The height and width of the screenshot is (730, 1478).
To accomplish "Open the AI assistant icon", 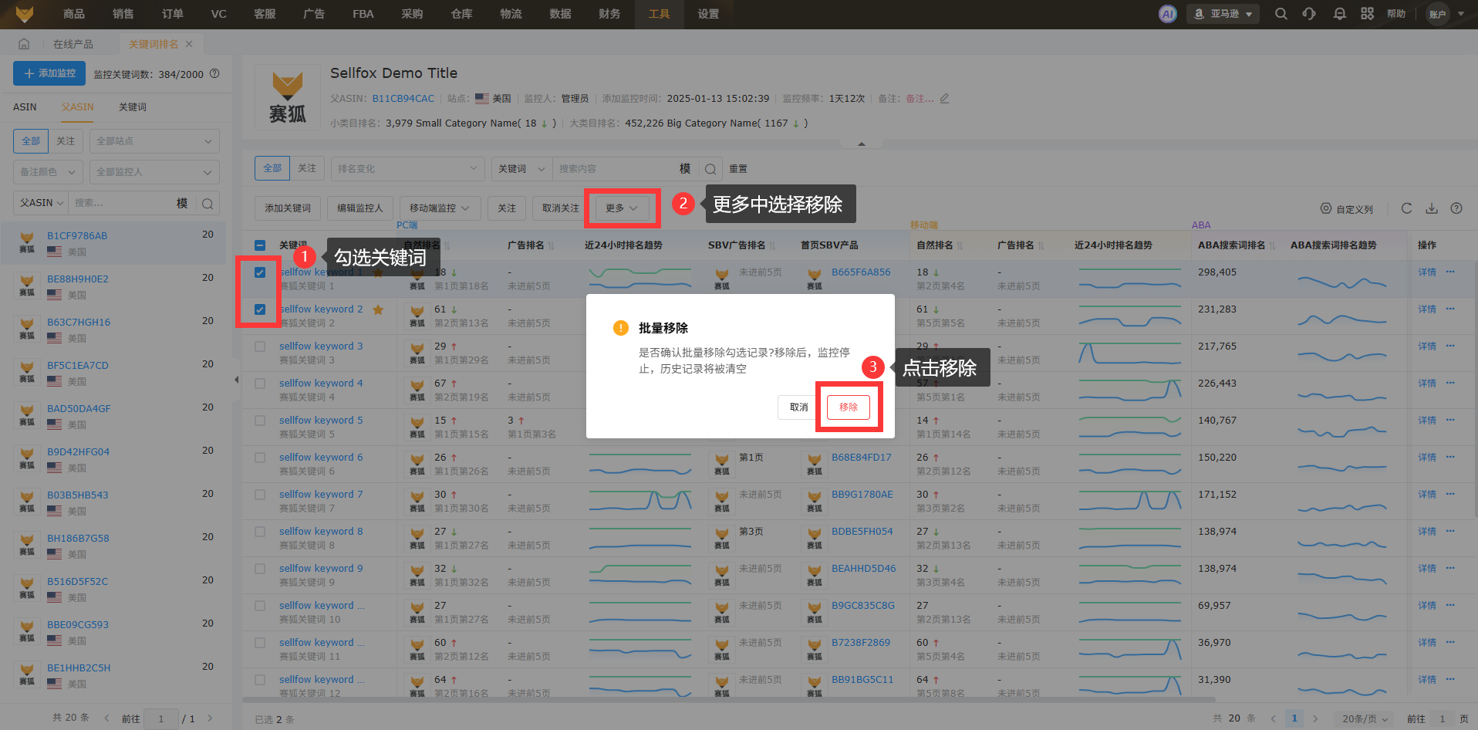I will (x=1168, y=14).
